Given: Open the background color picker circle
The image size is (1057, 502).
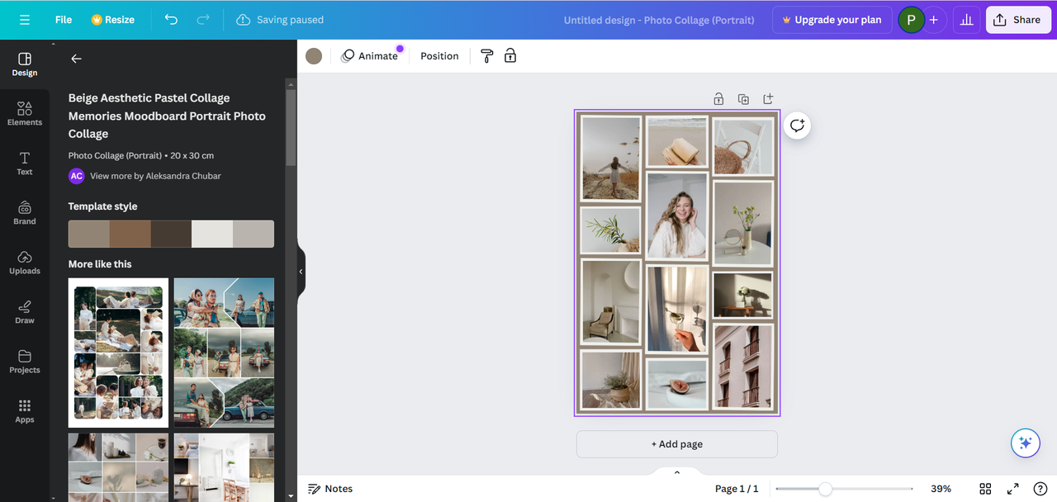Looking at the screenshot, I should tap(314, 56).
